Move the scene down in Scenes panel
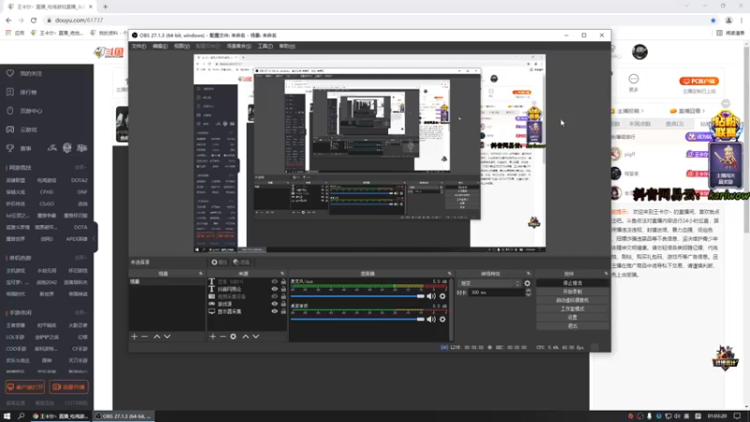The width and height of the screenshot is (750, 422). click(167, 337)
